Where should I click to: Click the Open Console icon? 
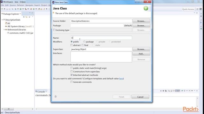[x=190, y=91]
